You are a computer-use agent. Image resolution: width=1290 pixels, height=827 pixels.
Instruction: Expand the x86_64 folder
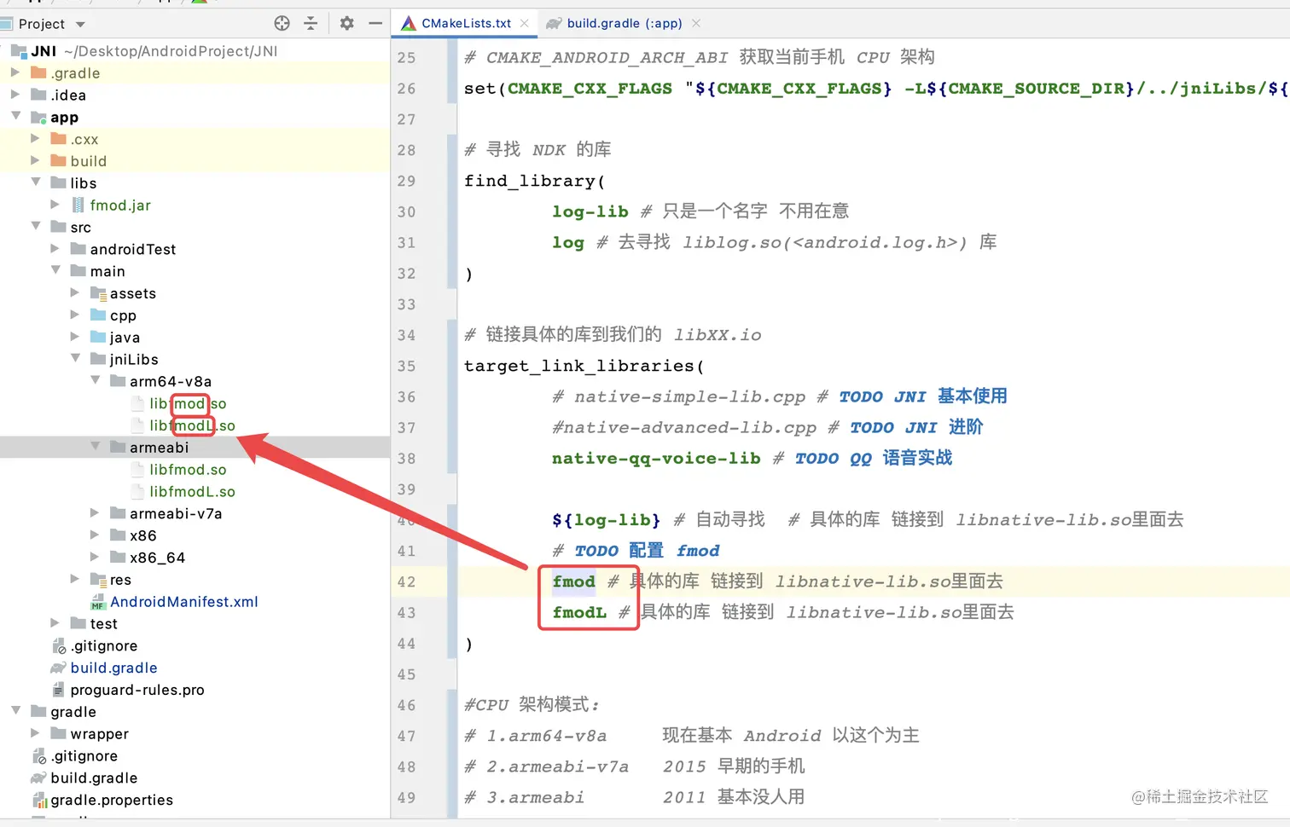click(95, 557)
